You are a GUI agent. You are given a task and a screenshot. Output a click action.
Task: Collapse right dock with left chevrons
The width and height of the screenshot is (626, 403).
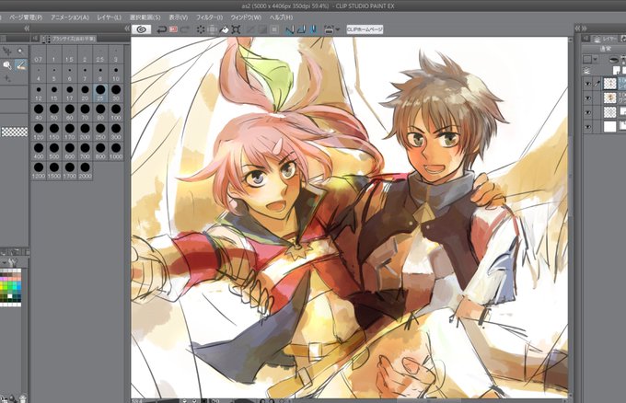coord(577,29)
